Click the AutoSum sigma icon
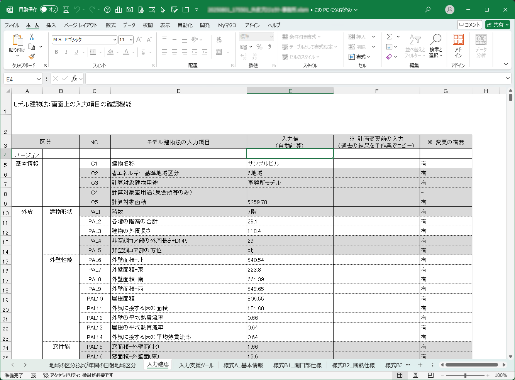The image size is (515, 380). tap(389, 37)
